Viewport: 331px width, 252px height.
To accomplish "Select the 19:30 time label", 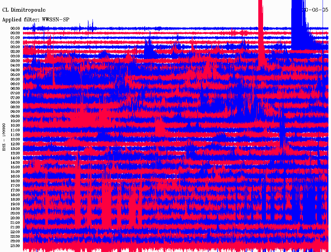I will click(x=15, y=209).
